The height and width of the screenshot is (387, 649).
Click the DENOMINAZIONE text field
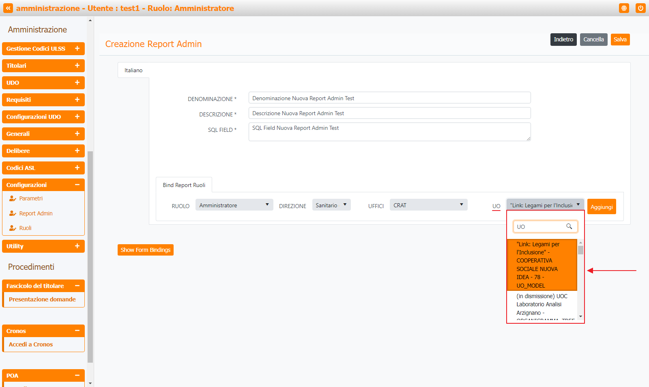(389, 98)
